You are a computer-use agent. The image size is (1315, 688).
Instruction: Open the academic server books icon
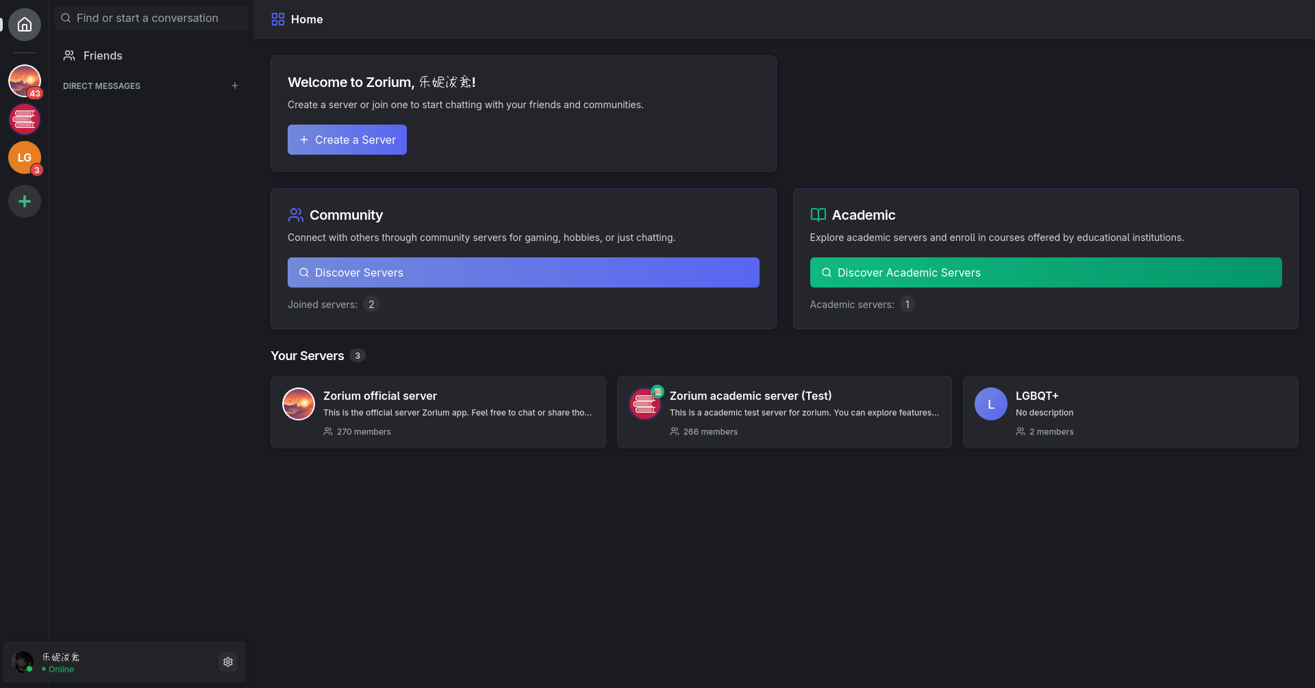coord(25,120)
